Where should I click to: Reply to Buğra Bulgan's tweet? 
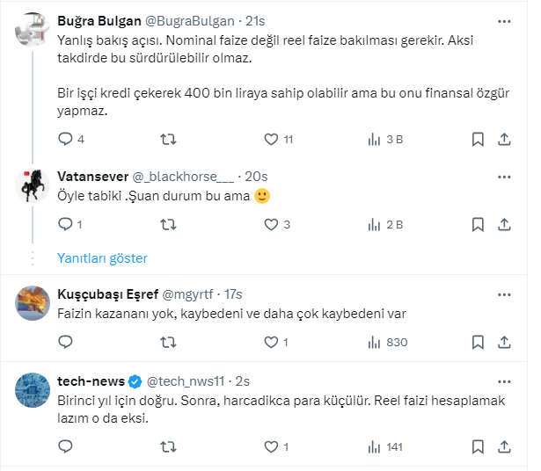tap(65, 139)
